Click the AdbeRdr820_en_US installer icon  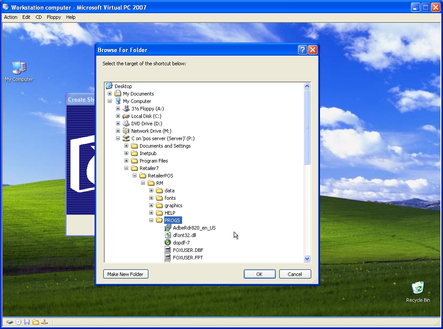pyautogui.click(x=168, y=227)
